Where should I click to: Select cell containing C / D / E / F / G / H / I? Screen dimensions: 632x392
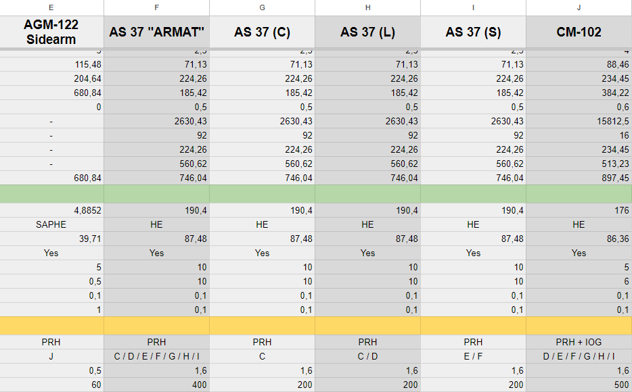(156, 356)
